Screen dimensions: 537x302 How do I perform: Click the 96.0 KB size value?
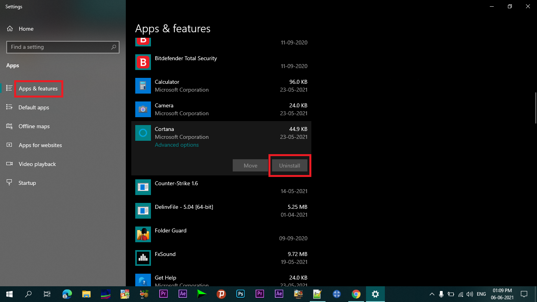point(298,82)
